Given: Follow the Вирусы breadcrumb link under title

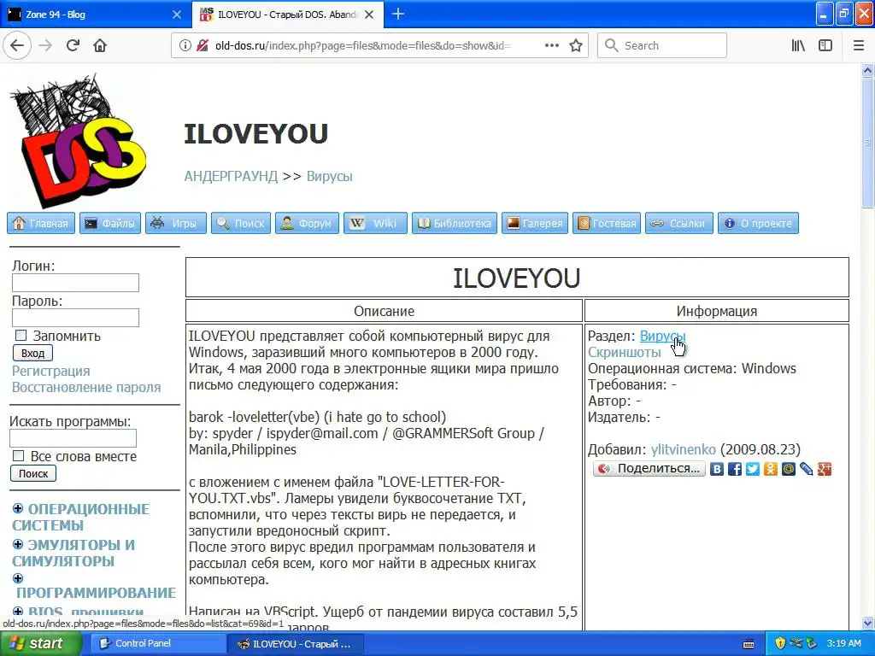Looking at the screenshot, I should click(x=329, y=176).
